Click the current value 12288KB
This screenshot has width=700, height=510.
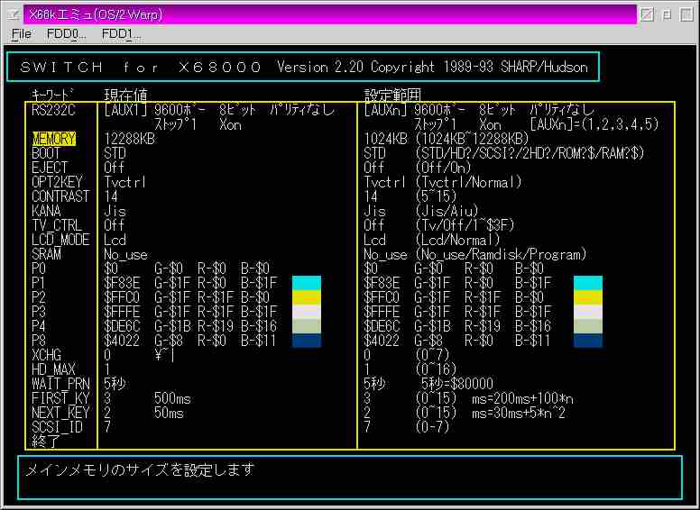(130, 139)
